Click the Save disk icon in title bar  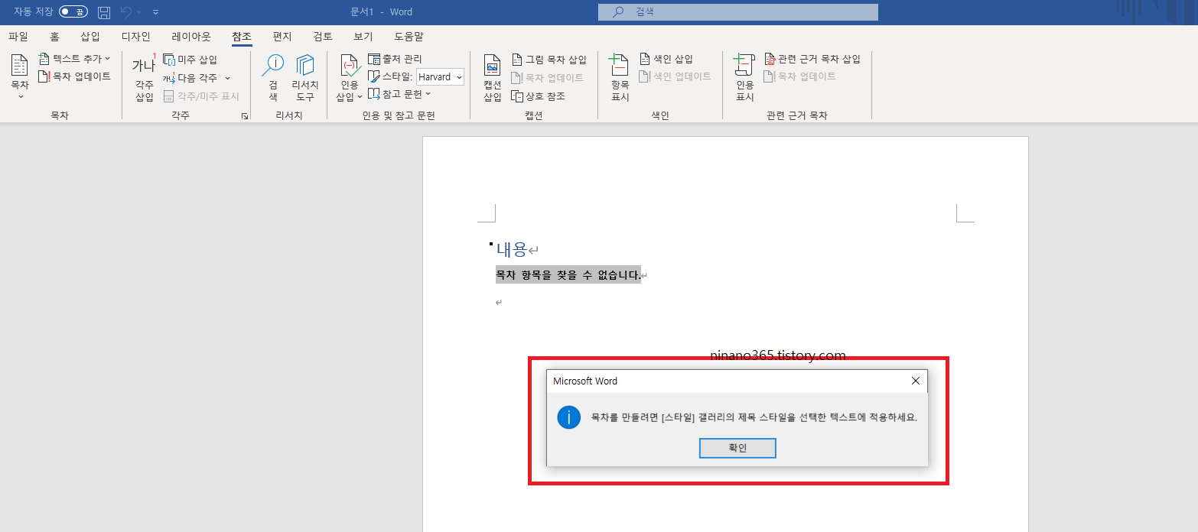(104, 12)
